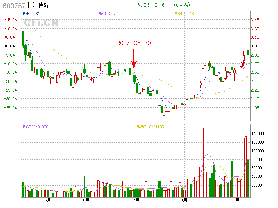The height and width of the screenshot is (208, 278).
Task: Click the 2005-06-30 date annotation
Action: click(134, 43)
